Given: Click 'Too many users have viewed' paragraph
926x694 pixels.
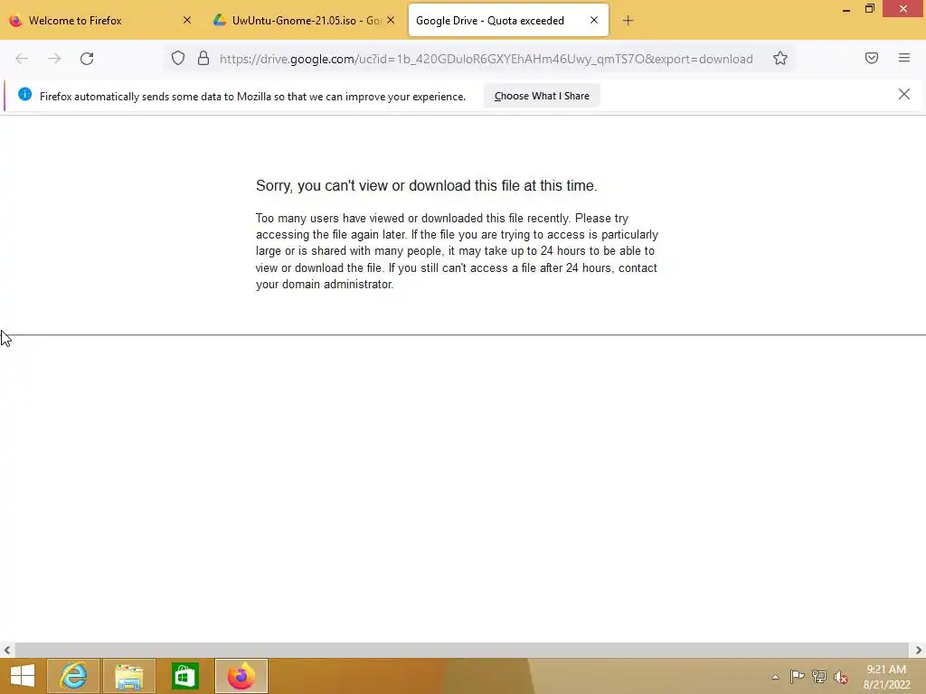Looking at the screenshot, I should pos(457,251).
